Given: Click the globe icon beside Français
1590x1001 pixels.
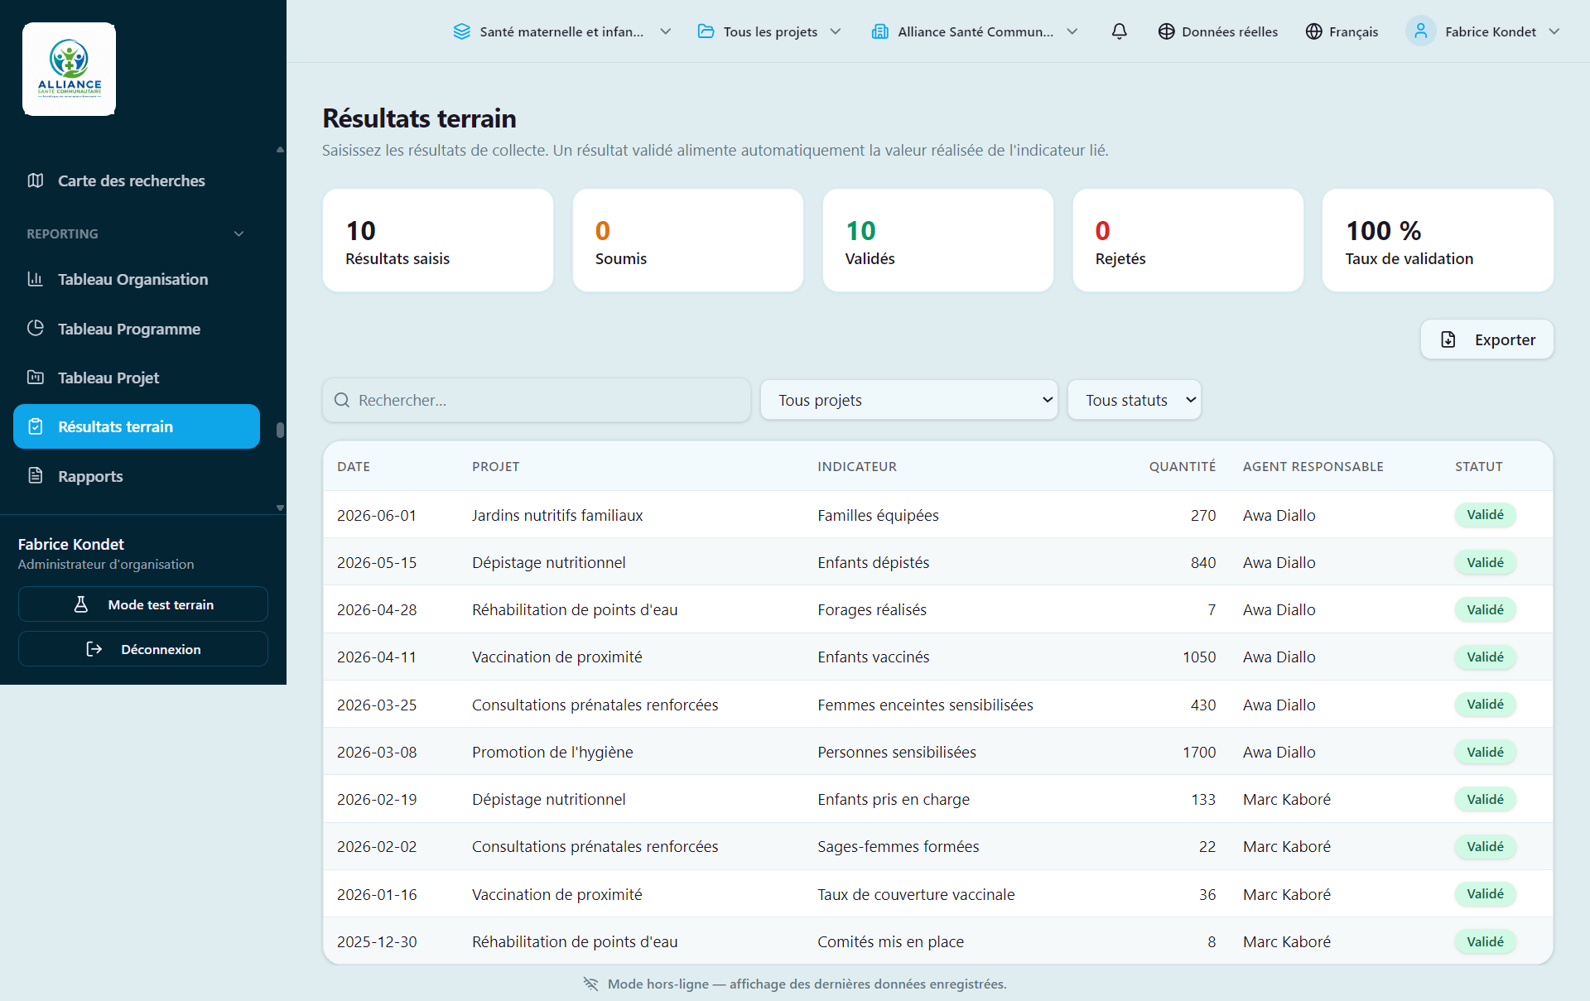Looking at the screenshot, I should [1313, 31].
